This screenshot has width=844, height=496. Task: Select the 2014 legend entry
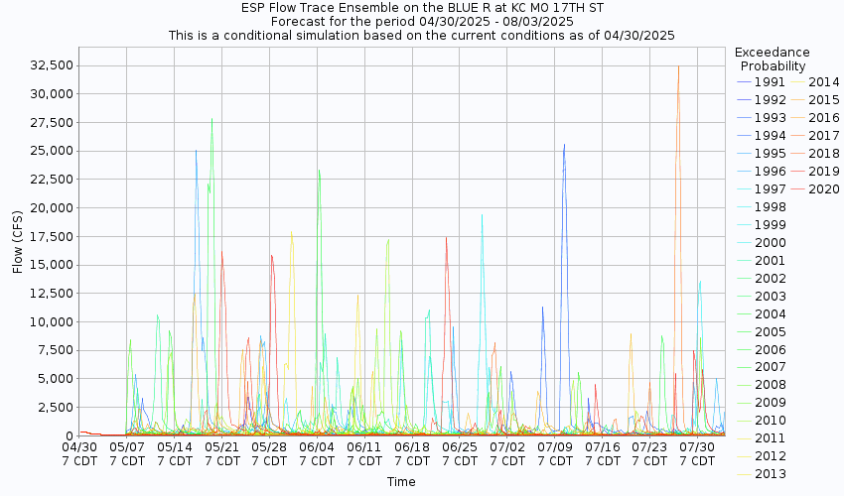[x=815, y=82]
